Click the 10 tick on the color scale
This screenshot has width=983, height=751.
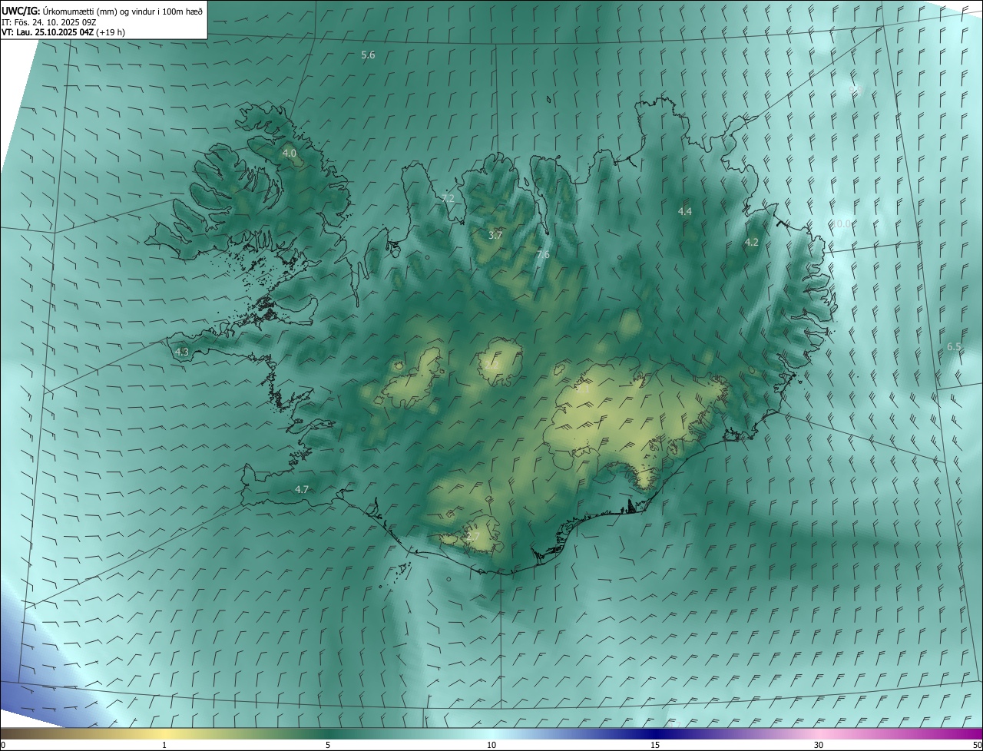point(491,745)
